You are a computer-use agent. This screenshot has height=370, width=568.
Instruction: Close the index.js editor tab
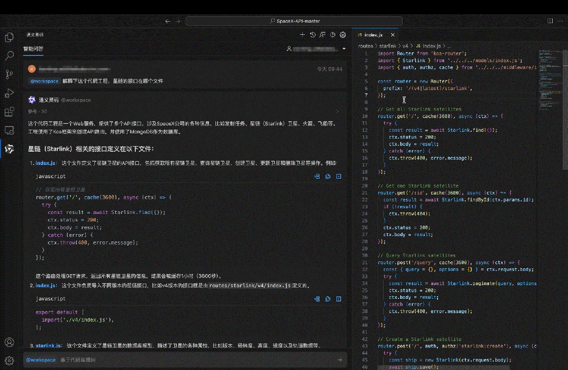coord(393,35)
